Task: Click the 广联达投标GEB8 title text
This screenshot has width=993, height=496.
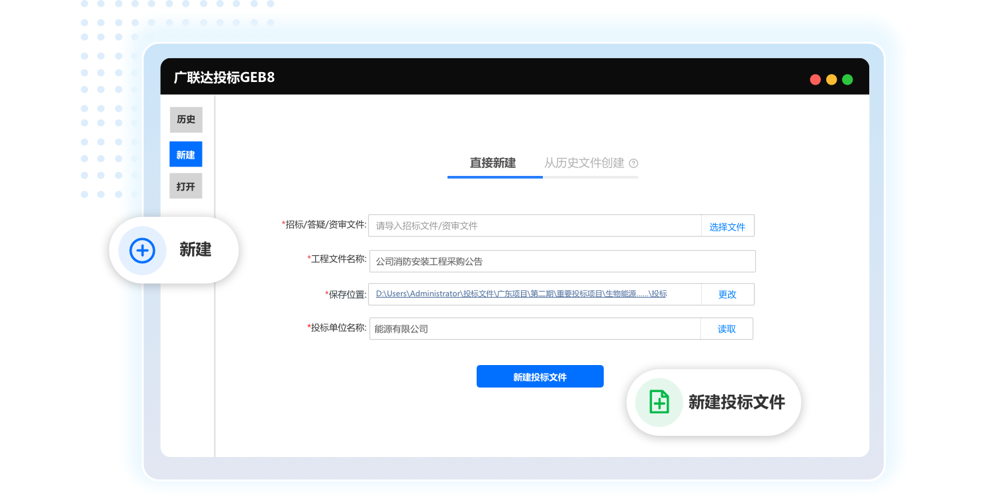Action: pyautogui.click(x=224, y=77)
